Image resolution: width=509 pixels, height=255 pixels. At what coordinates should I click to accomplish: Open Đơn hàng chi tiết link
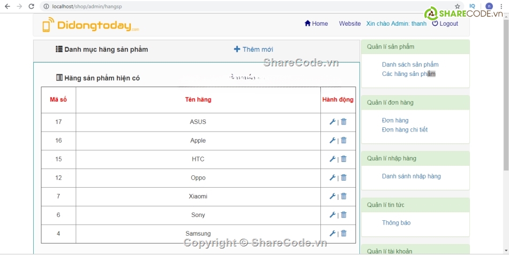405,129
